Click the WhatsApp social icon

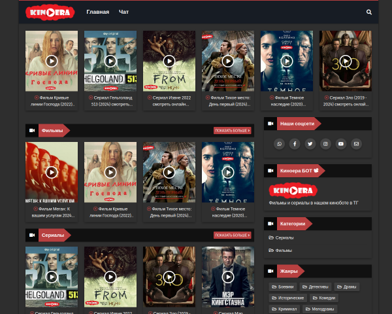pos(279,144)
